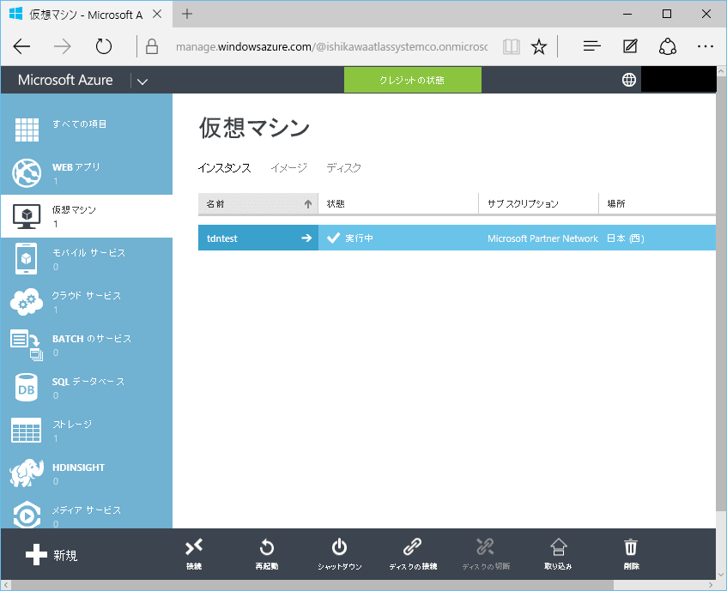The height and width of the screenshot is (591, 727).
Task: Select the 仮想マシン browser tab
Action: 86,15
